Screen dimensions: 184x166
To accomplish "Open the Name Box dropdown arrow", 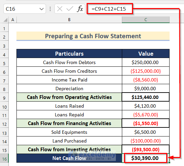I will 42,9.
